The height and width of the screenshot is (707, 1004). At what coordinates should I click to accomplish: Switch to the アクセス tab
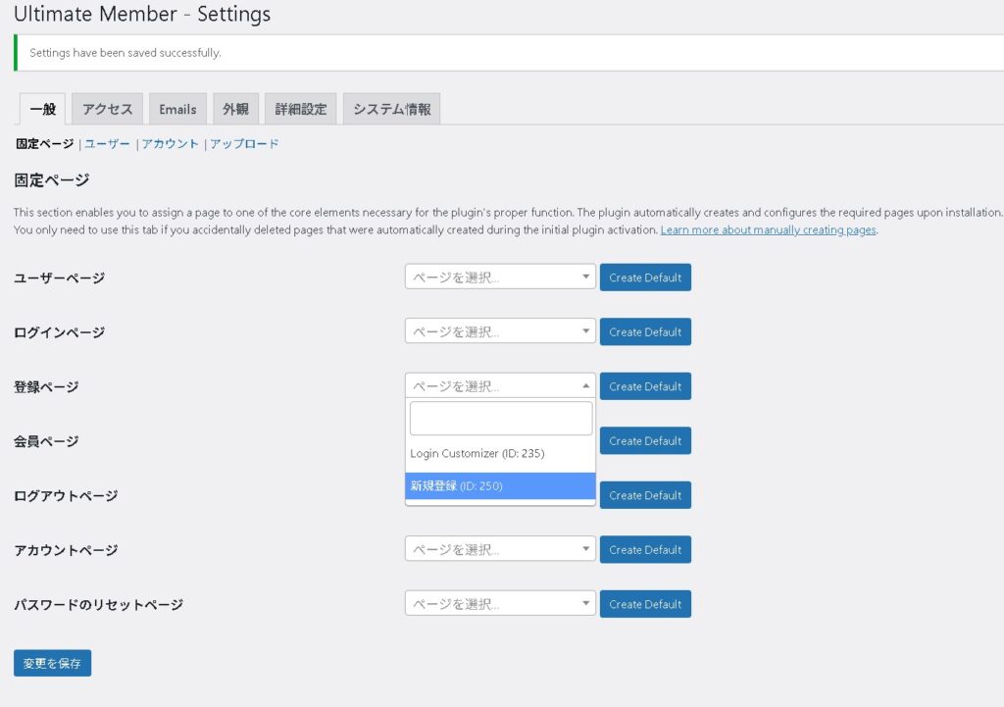[x=107, y=109]
